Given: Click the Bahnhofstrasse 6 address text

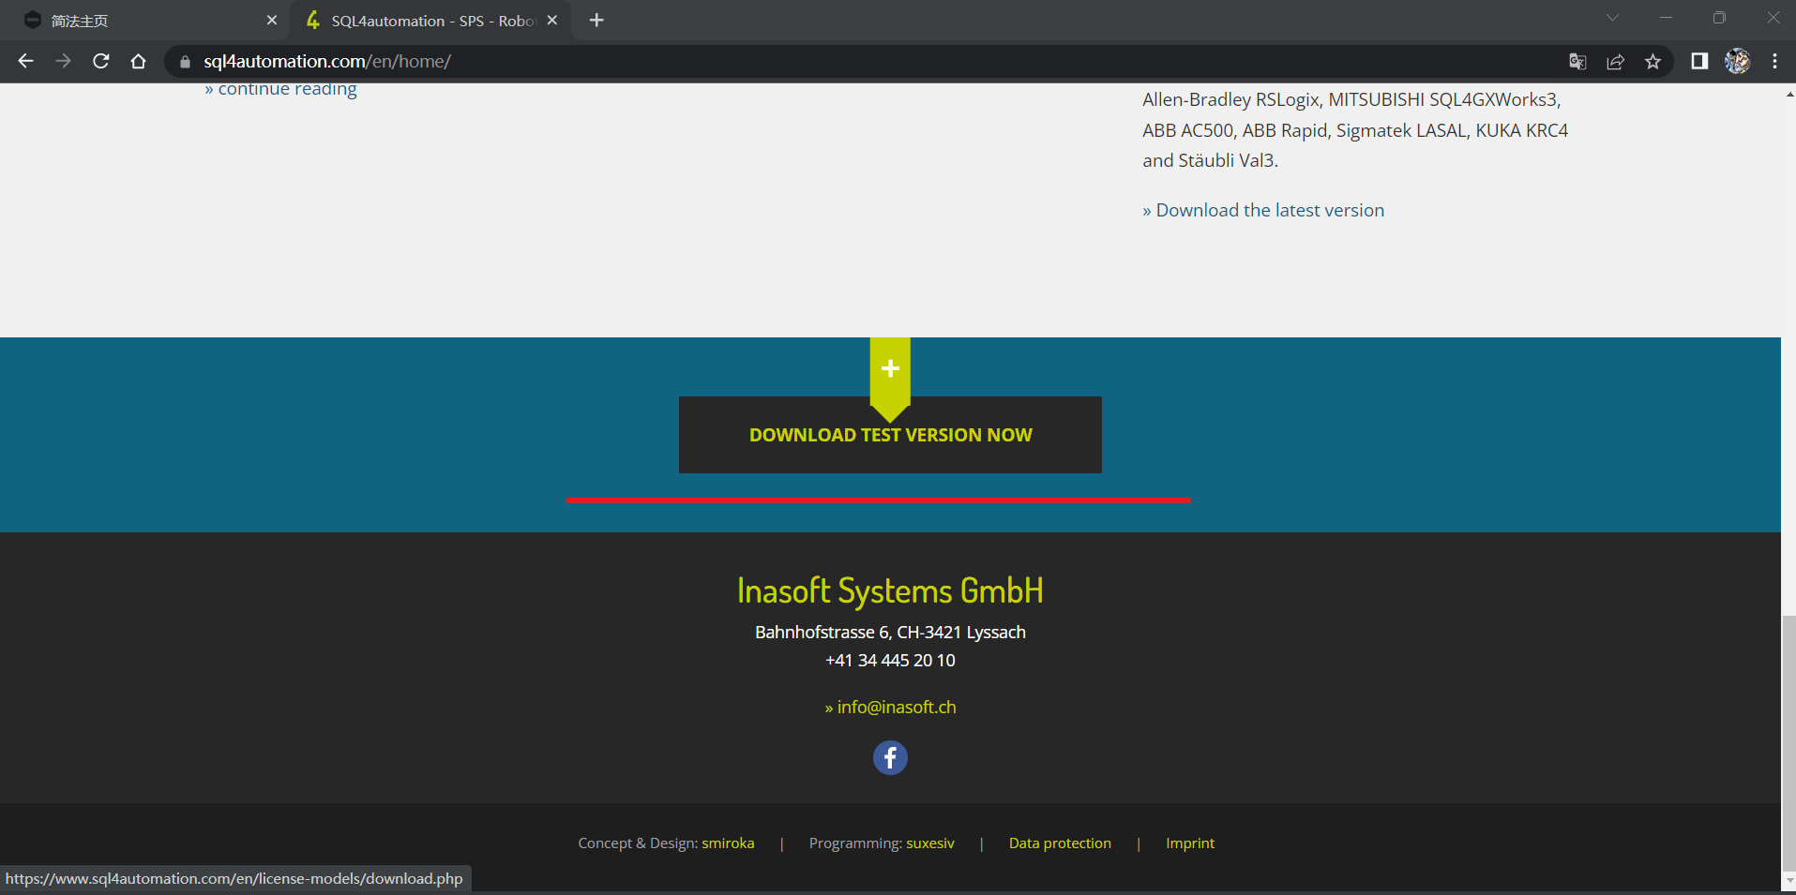Looking at the screenshot, I should 890,633.
